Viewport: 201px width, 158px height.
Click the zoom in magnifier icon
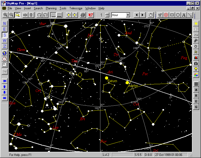click(x=5, y=15)
